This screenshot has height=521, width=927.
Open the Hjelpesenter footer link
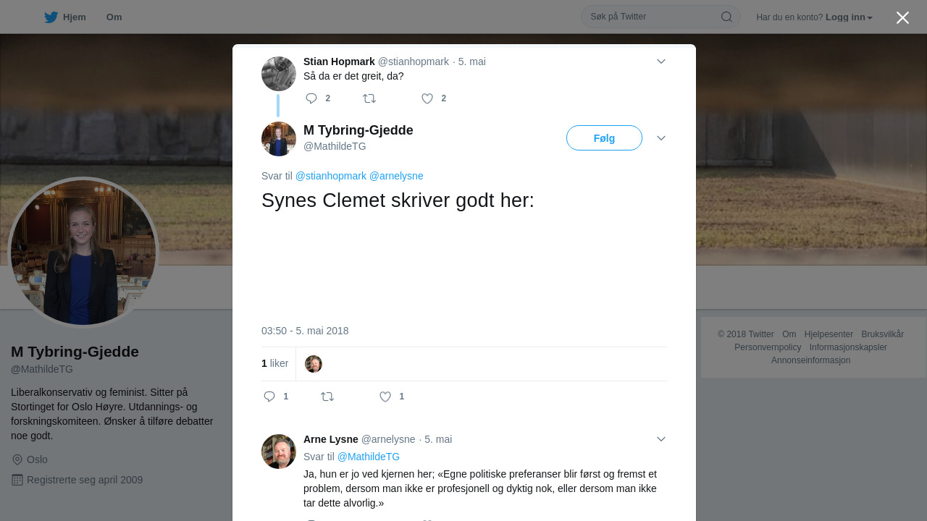click(829, 334)
